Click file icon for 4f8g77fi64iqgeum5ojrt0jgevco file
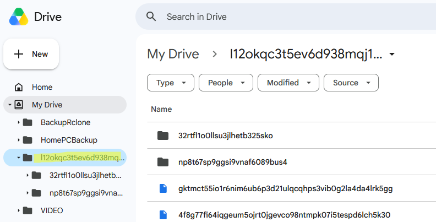Image resolution: width=436 pixels, height=222 pixels. click(x=163, y=215)
